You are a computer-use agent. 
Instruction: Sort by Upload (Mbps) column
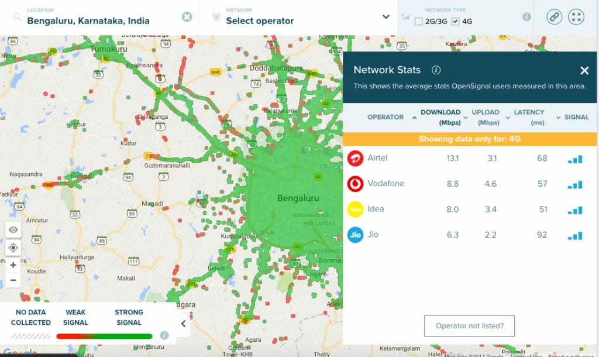pyautogui.click(x=486, y=118)
